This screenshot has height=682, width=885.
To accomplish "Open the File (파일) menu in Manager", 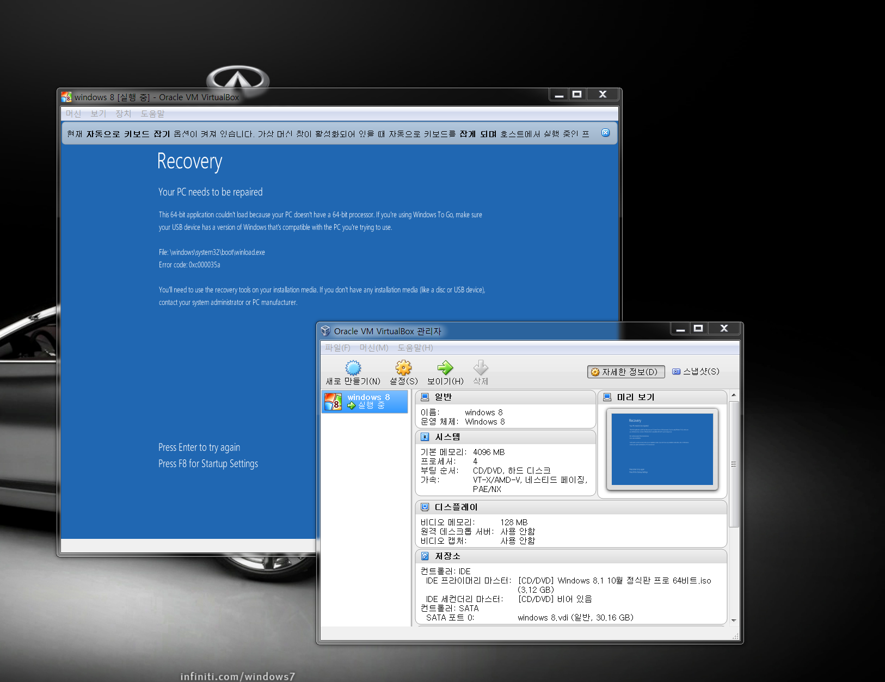I will pyautogui.click(x=337, y=348).
